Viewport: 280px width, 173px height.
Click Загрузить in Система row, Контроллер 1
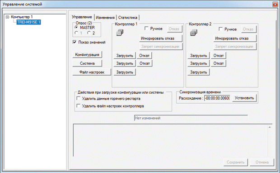125,63
